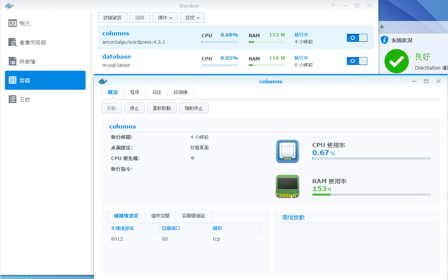Open 倉庫伺服器 registry in the sidebar
448x279 pixels.
pyautogui.click(x=13, y=43)
